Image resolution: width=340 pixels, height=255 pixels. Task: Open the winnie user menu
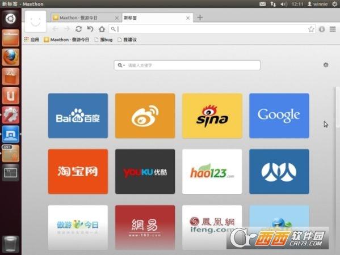tap(318, 4)
